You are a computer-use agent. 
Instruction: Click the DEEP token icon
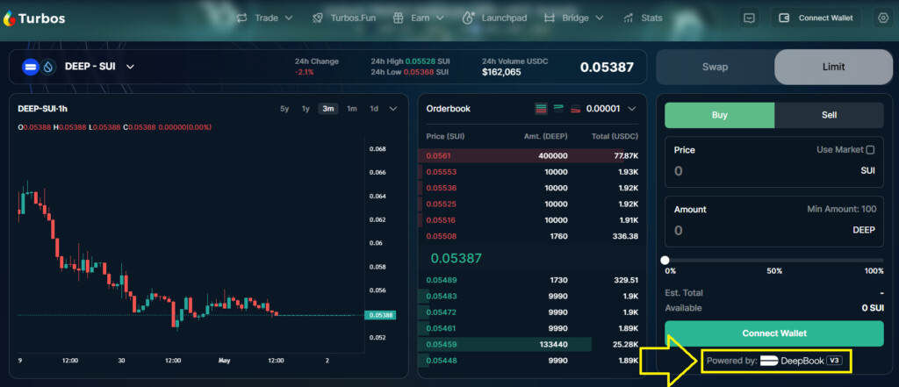pos(30,67)
